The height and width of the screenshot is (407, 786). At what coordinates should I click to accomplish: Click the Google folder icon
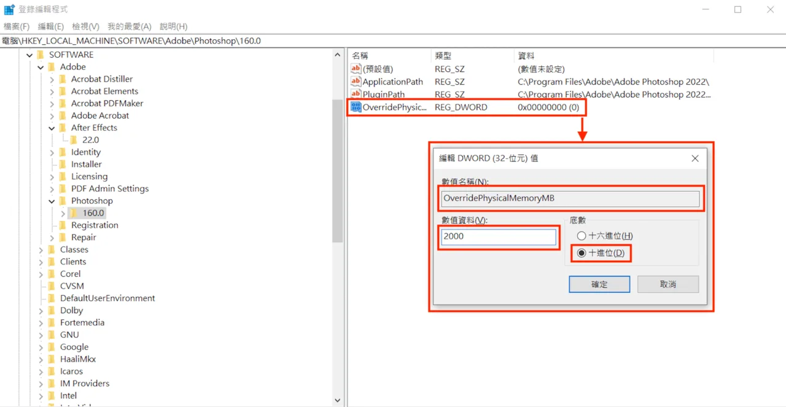(52, 347)
